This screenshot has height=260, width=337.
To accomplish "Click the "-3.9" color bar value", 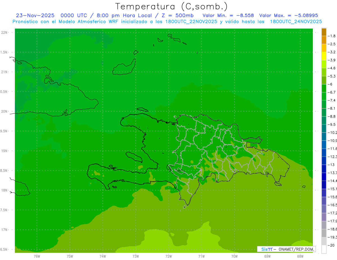I will tap(332, 60).
